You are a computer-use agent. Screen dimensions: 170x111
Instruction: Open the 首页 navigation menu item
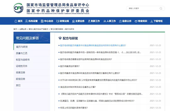20,21
